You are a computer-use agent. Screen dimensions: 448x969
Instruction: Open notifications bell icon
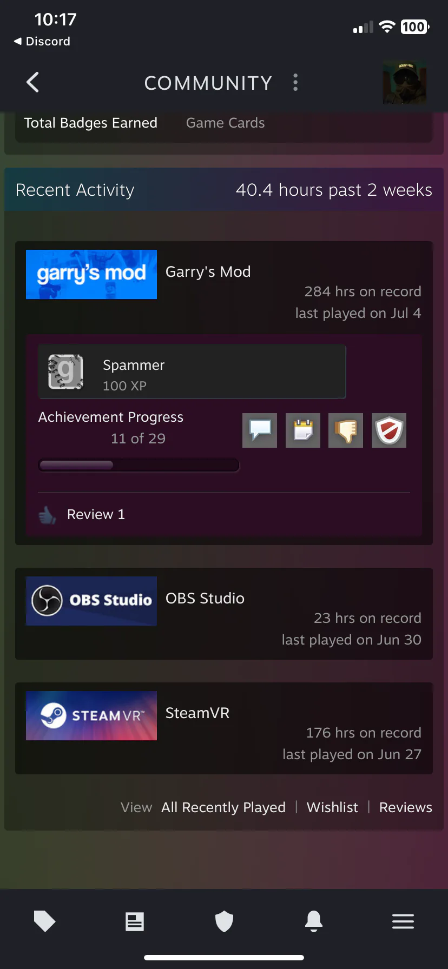314,921
